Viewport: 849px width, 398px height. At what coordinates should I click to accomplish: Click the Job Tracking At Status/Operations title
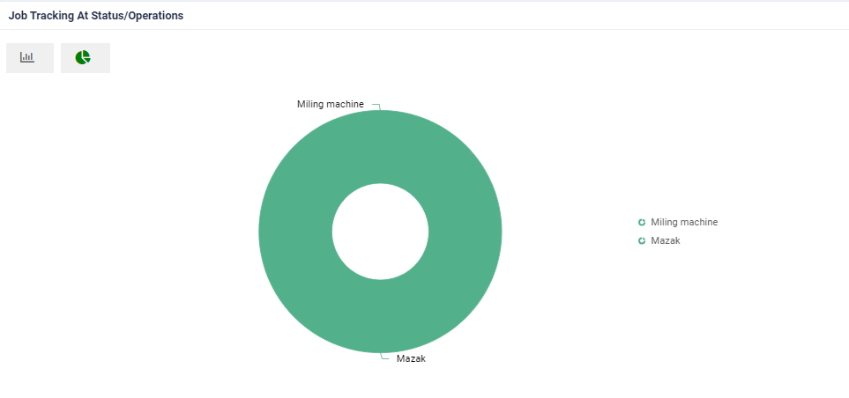pos(96,16)
